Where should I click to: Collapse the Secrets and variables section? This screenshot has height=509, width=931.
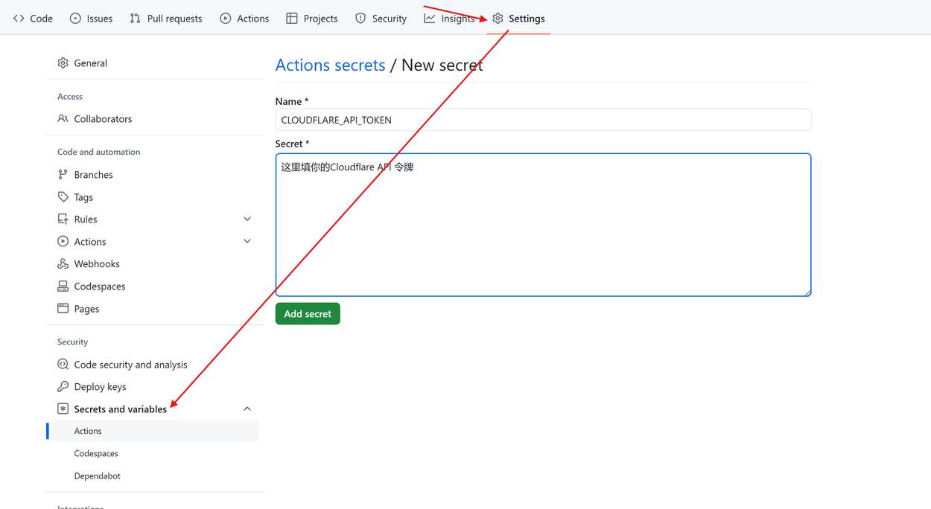point(247,409)
